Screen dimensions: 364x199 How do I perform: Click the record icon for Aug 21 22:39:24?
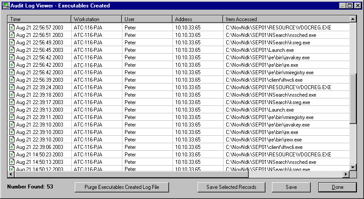[11, 87]
